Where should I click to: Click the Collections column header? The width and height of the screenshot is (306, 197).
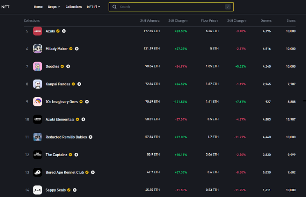pyautogui.click(x=32, y=21)
